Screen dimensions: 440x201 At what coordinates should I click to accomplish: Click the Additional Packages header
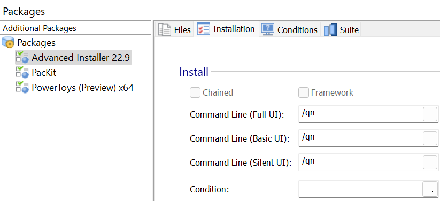coord(75,28)
